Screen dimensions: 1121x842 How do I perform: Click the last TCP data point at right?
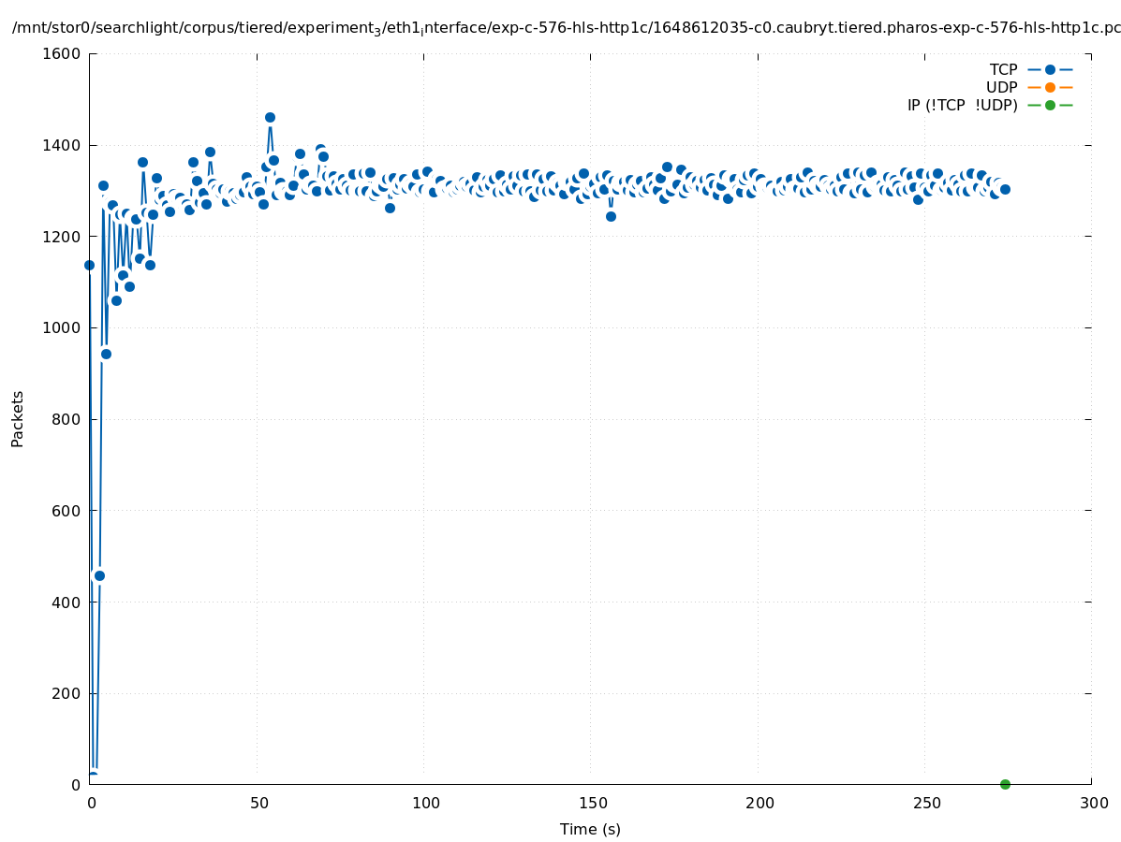coord(1005,189)
